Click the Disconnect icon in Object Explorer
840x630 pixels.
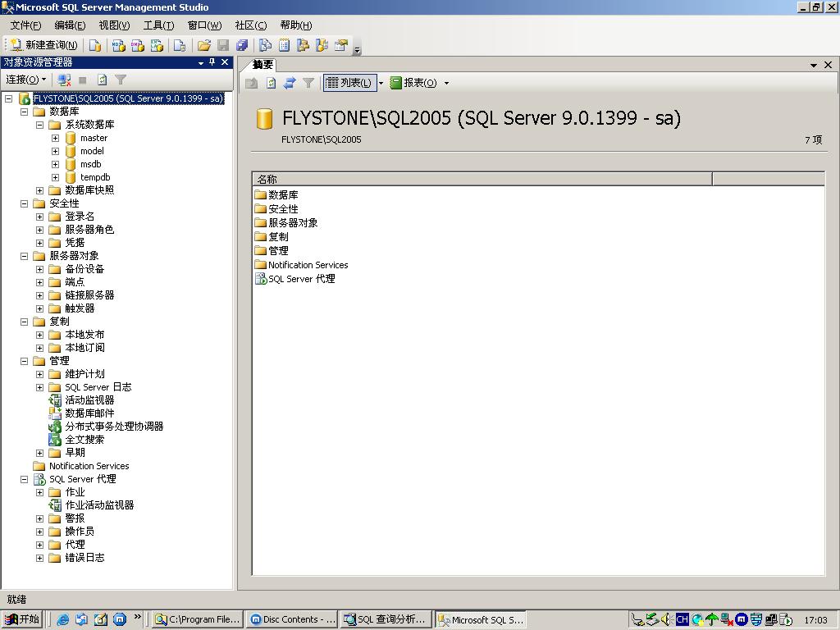point(64,80)
